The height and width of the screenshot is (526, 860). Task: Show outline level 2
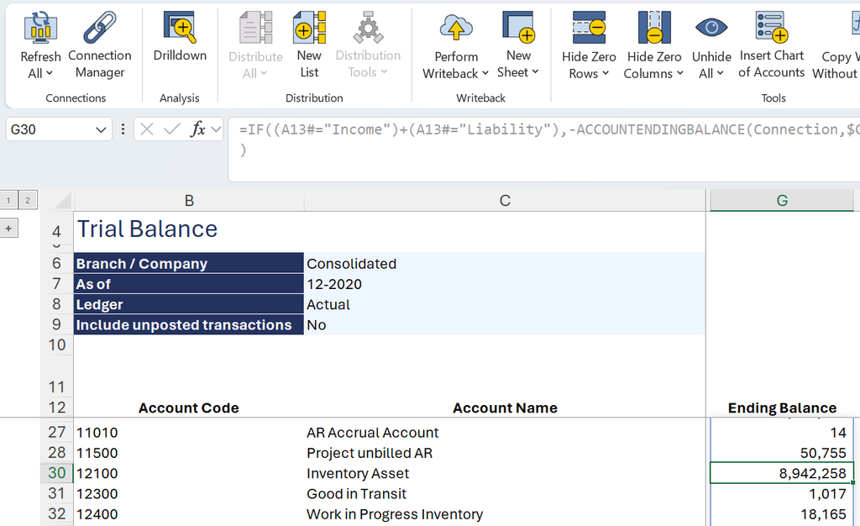28,200
